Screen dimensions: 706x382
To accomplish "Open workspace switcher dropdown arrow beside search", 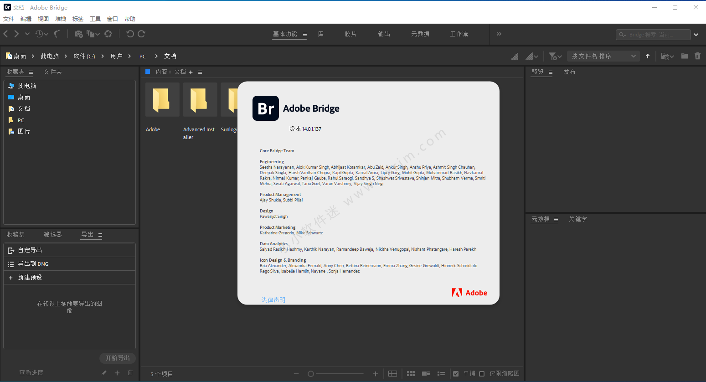I will [x=696, y=35].
